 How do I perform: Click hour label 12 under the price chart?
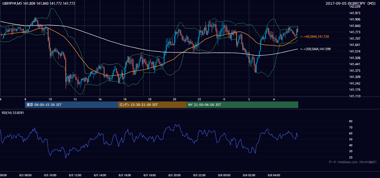(x=75, y=99)
